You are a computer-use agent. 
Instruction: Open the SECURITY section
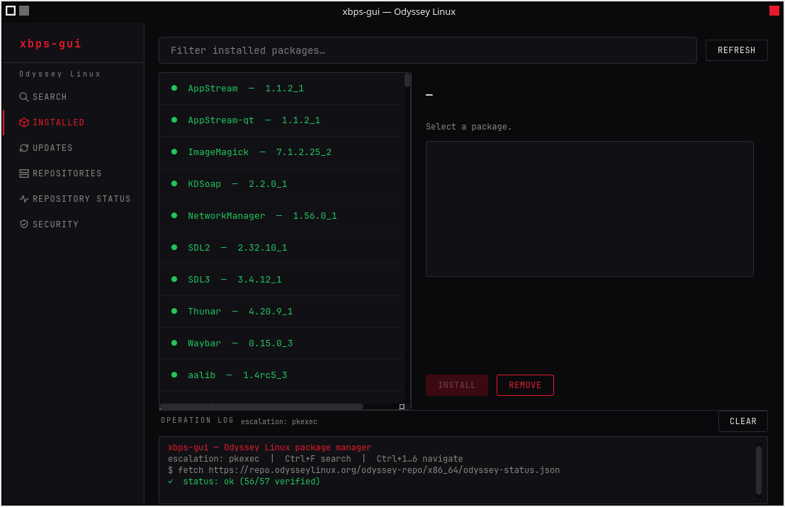[x=73, y=224]
